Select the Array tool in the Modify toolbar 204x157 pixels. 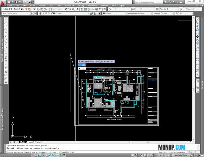[x=198, y=33]
